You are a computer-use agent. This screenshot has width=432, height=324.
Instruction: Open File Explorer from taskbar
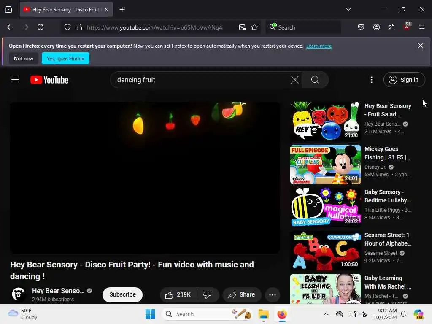tap(263, 314)
